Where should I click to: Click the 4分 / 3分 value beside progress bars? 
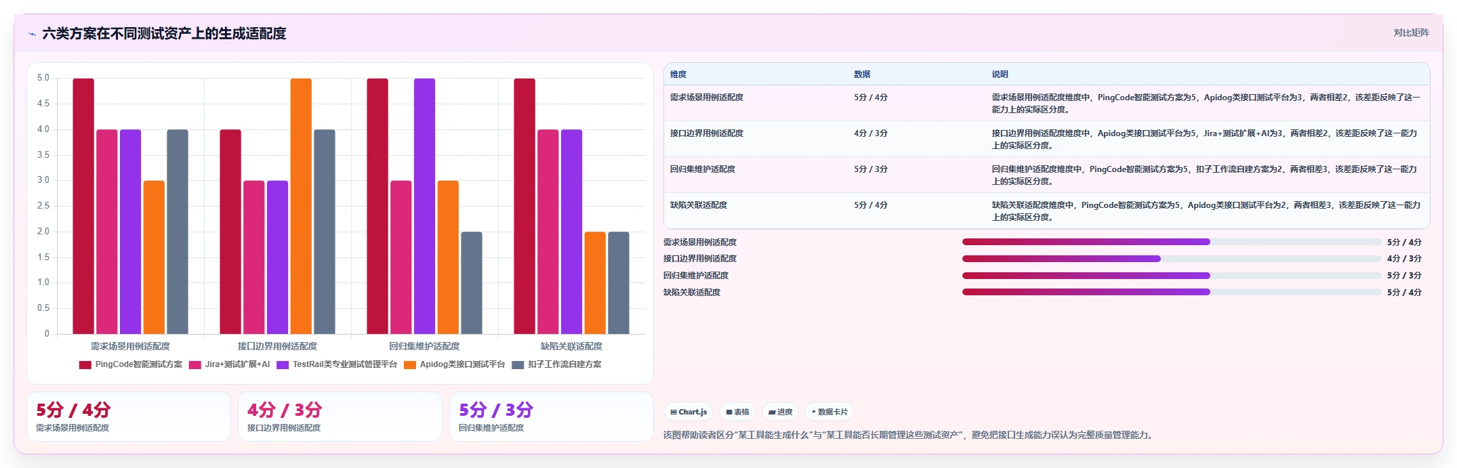[x=1404, y=259]
